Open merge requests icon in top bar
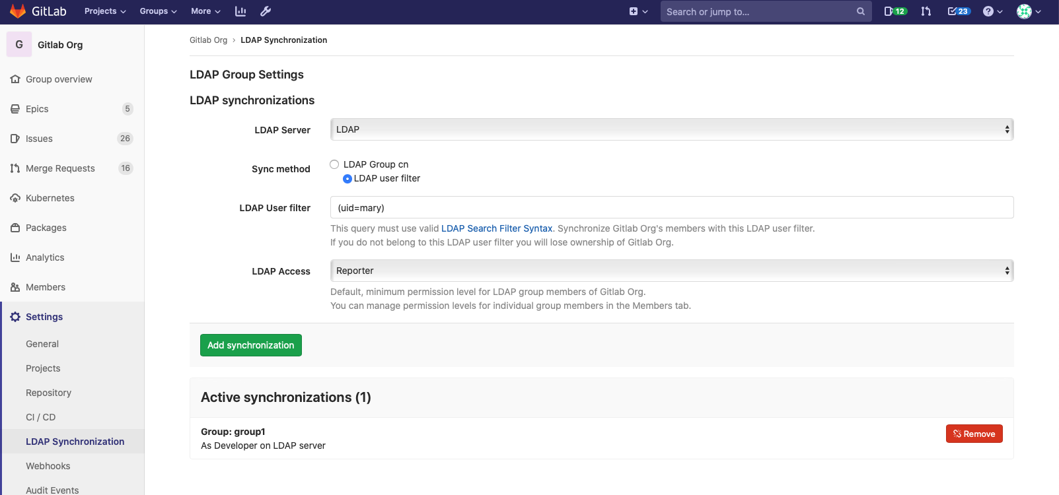Image resolution: width=1059 pixels, height=495 pixels. point(926,11)
